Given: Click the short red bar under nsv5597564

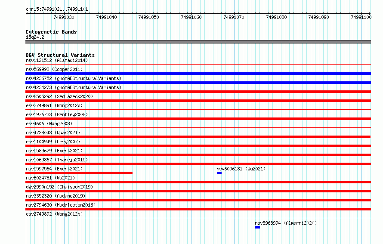Looking at the screenshot, I should [79, 173].
